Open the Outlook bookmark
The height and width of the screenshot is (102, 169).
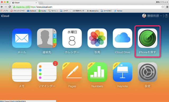click(31, 11)
